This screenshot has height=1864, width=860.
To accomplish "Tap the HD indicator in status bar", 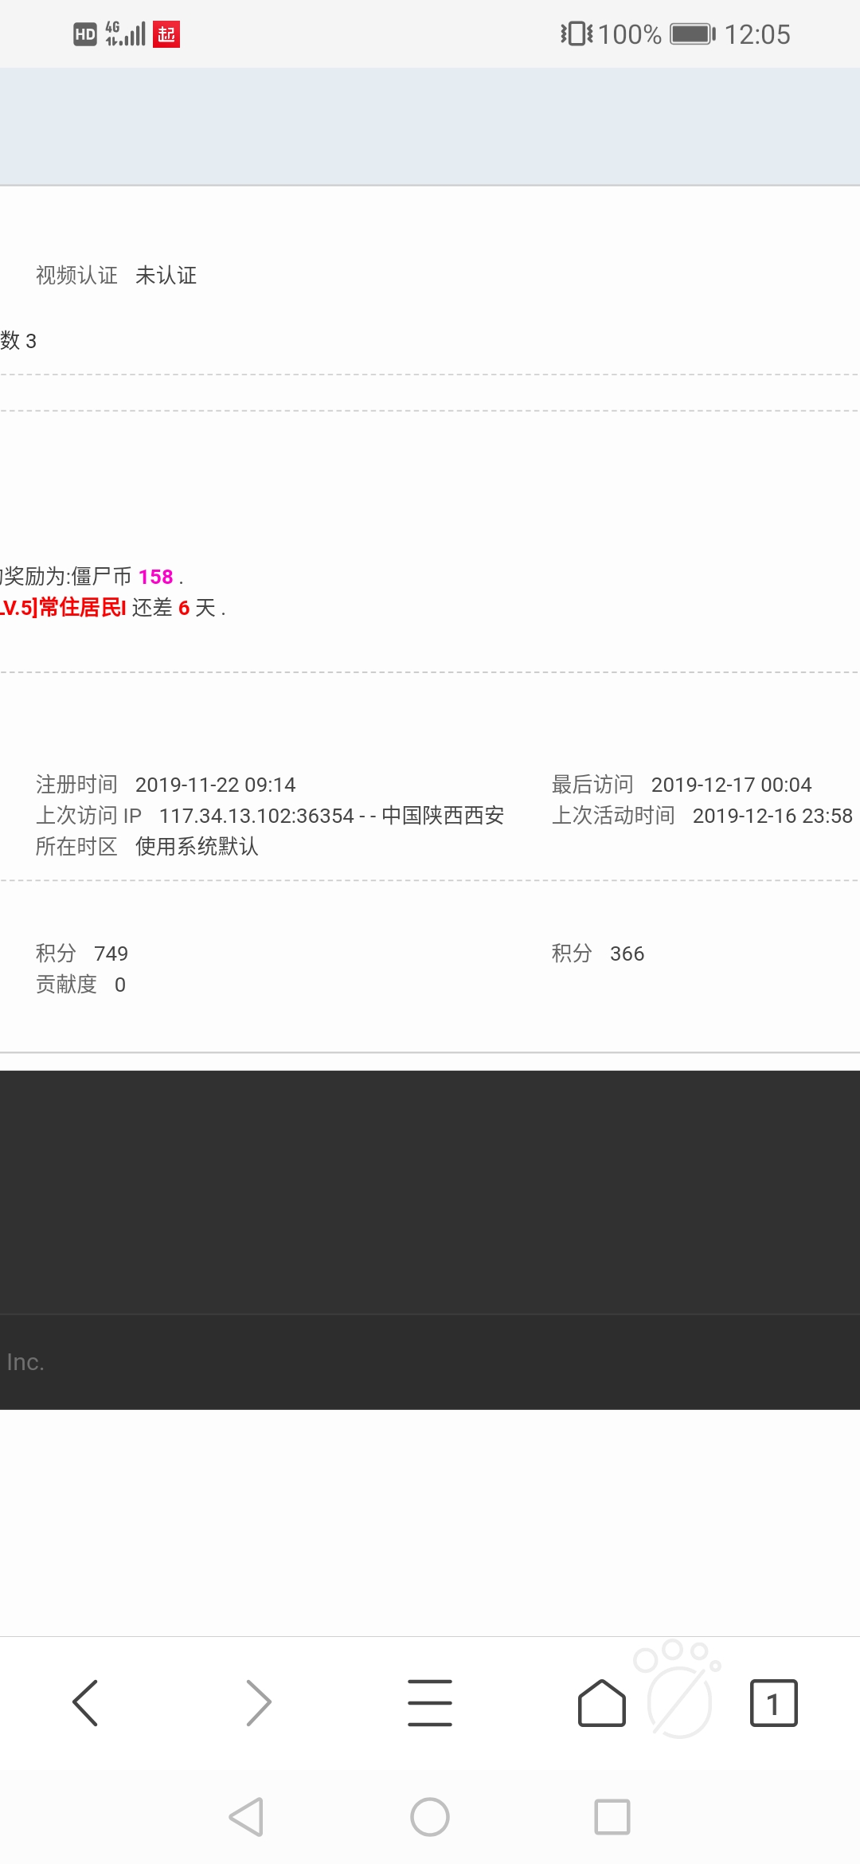I will pos(84,34).
